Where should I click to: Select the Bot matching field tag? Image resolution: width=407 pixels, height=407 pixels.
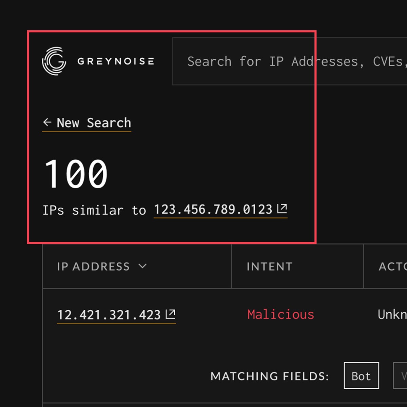click(x=361, y=376)
